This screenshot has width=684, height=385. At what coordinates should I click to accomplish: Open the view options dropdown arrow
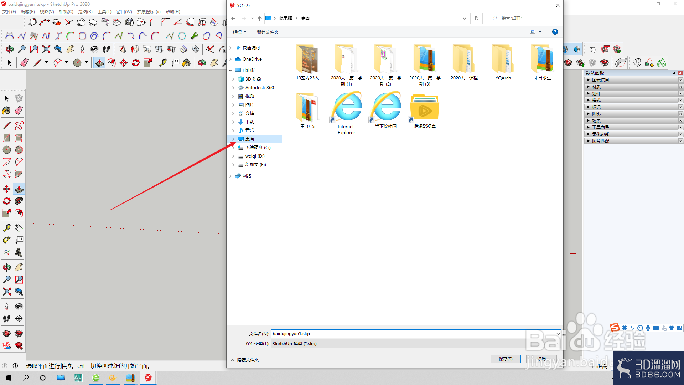540,32
